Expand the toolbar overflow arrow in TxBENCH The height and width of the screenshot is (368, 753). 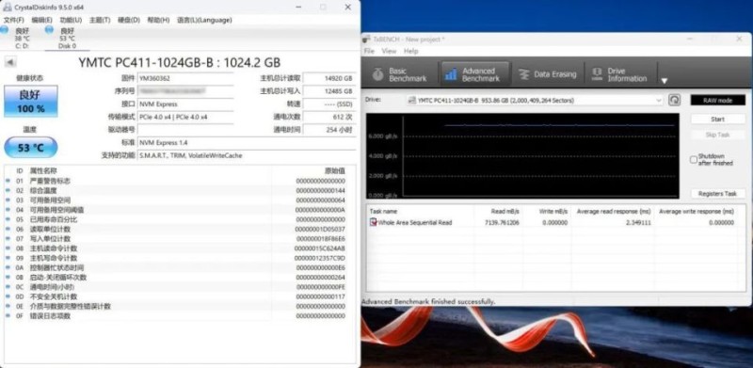pos(665,81)
